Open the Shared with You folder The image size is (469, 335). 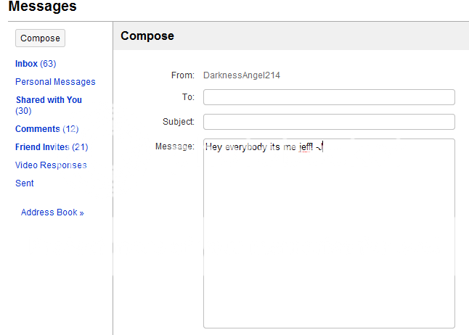[49, 100]
